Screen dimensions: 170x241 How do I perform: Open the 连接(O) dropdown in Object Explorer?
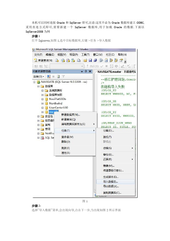38,77
